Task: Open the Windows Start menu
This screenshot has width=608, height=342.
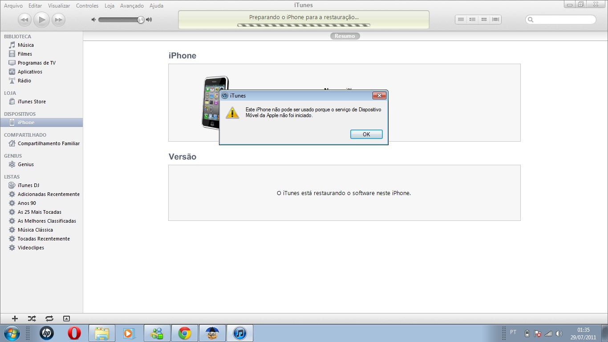Action: pos(12,333)
